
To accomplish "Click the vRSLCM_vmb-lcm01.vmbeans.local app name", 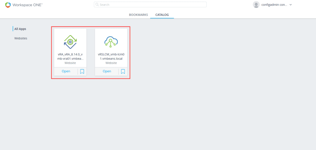I will click(111, 57).
